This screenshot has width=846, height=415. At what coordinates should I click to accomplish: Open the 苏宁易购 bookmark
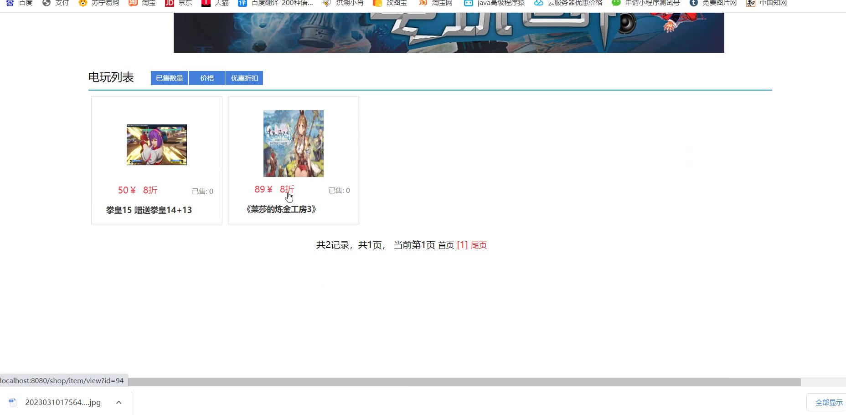click(x=99, y=3)
